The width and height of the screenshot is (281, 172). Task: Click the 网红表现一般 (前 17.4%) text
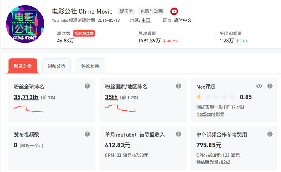click(x=220, y=107)
